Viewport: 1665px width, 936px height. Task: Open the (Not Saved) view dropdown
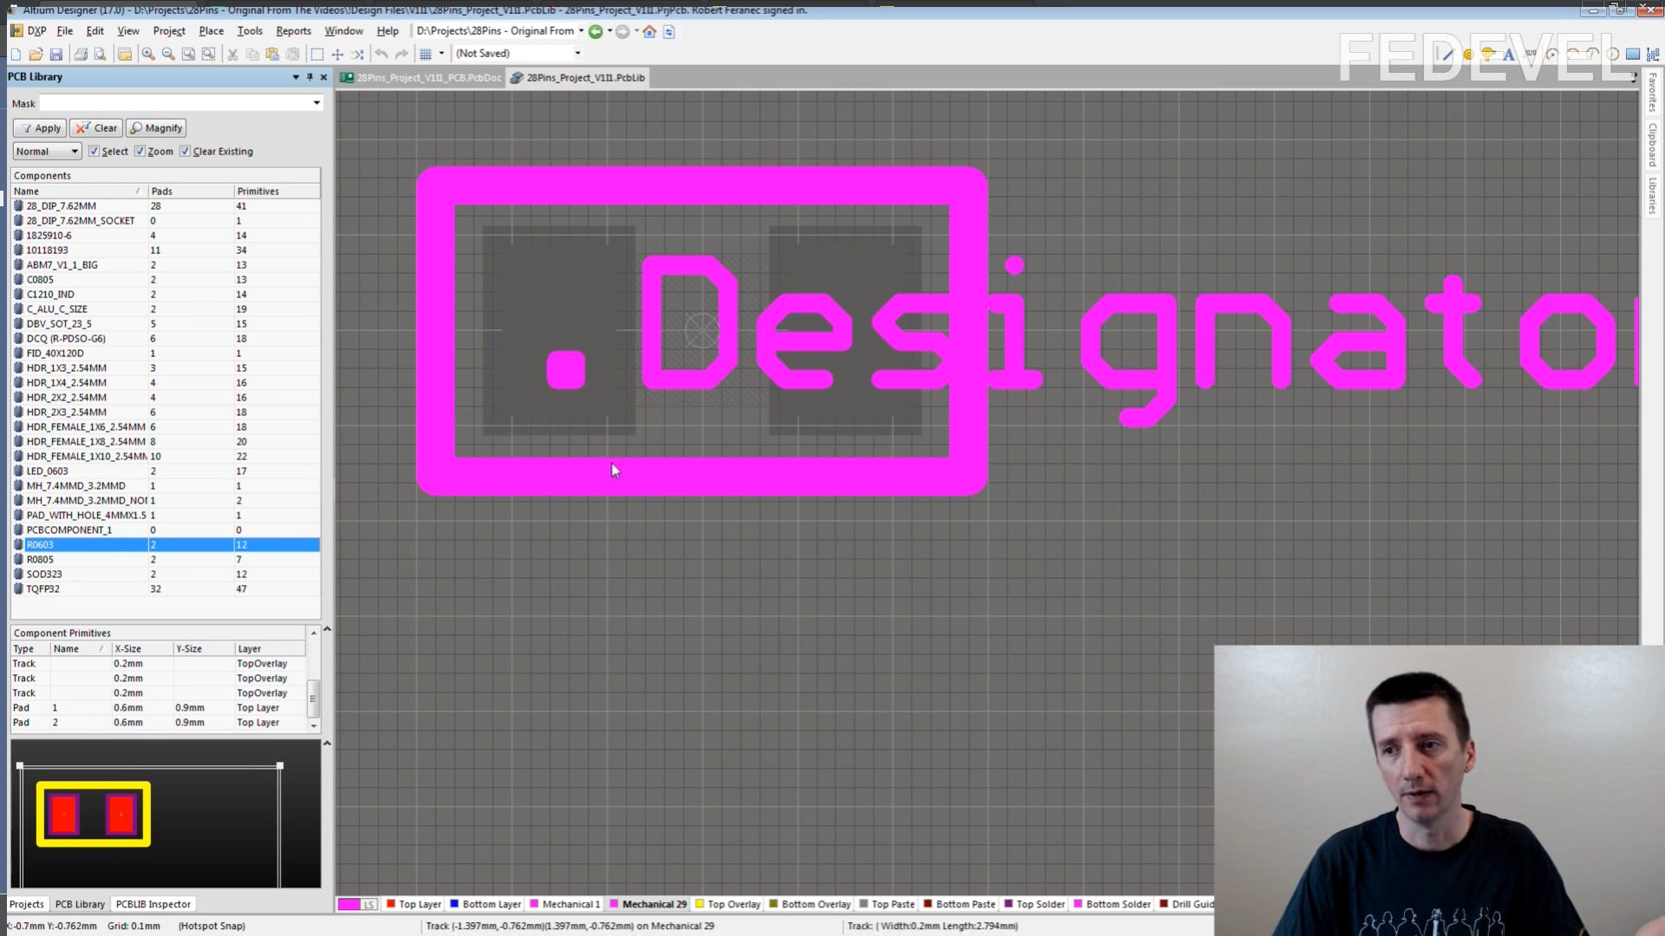click(578, 54)
